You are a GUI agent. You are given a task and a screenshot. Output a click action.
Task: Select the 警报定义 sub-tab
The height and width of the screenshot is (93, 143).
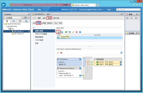coord(50,23)
